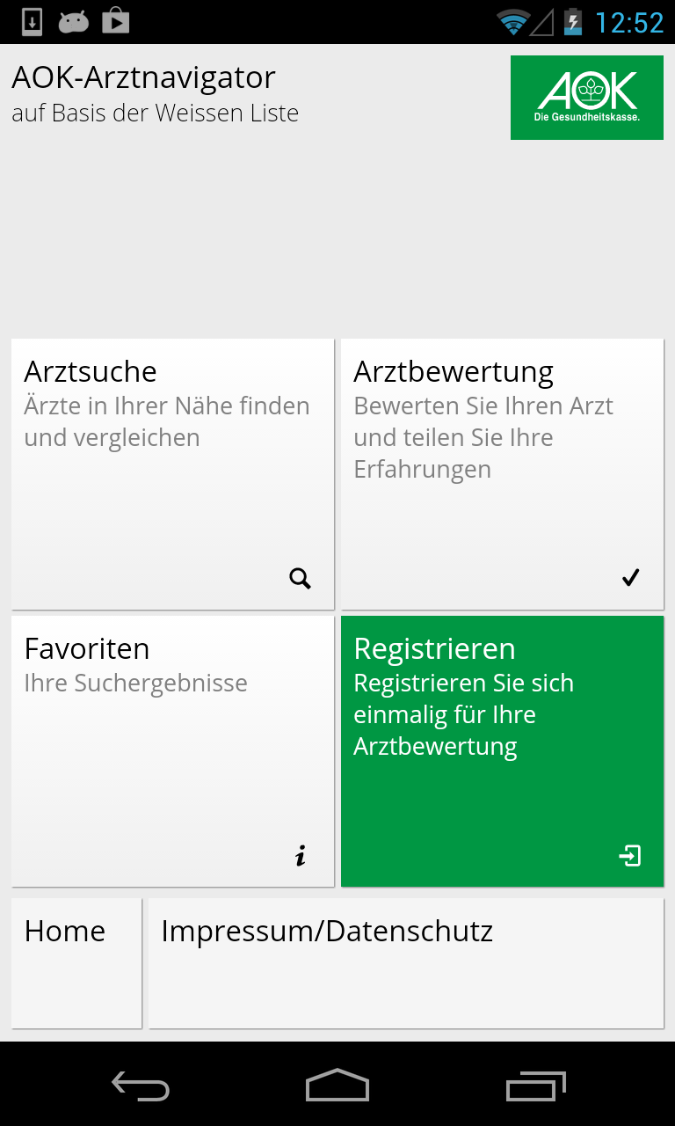This screenshot has height=1126, width=675.
Task: Select the green Registrieren tile title
Action: point(434,649)
